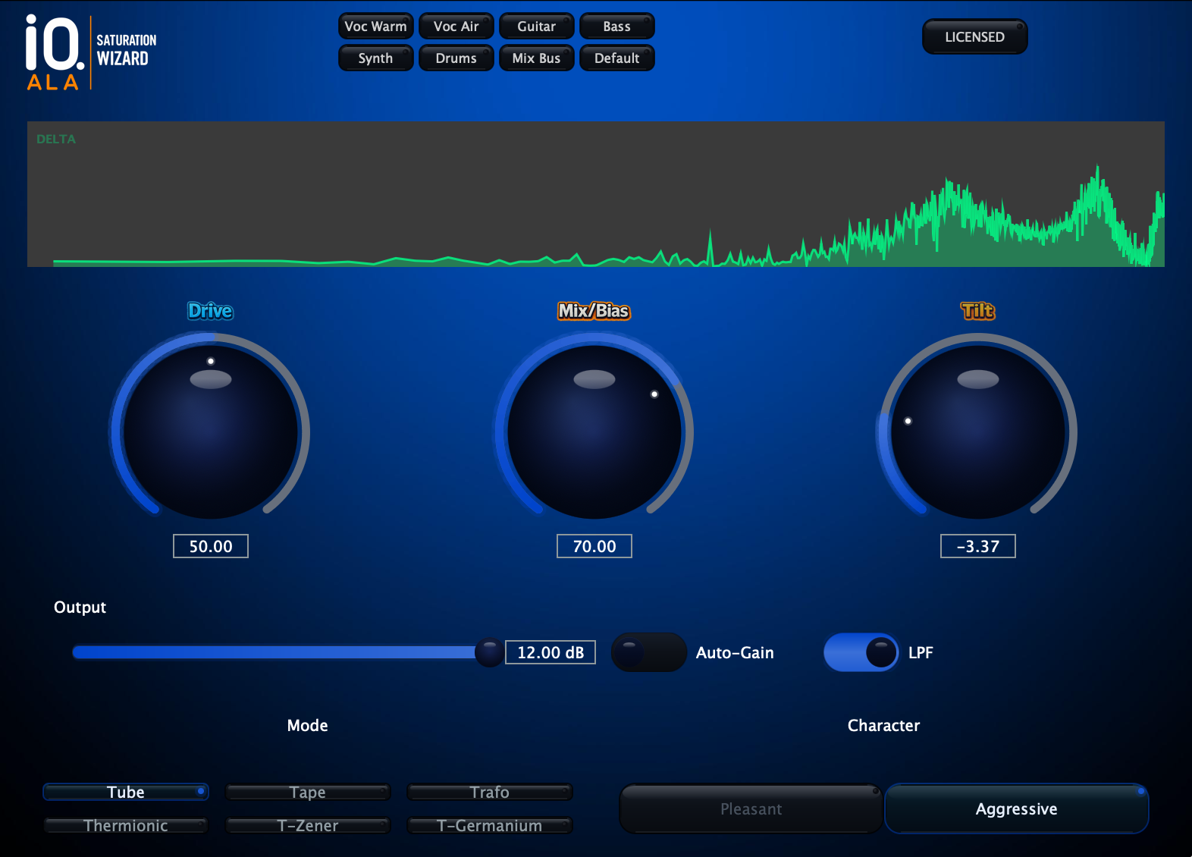Select Tube saturation mode
The image size is (1192, 857).
tap(126, 792)
